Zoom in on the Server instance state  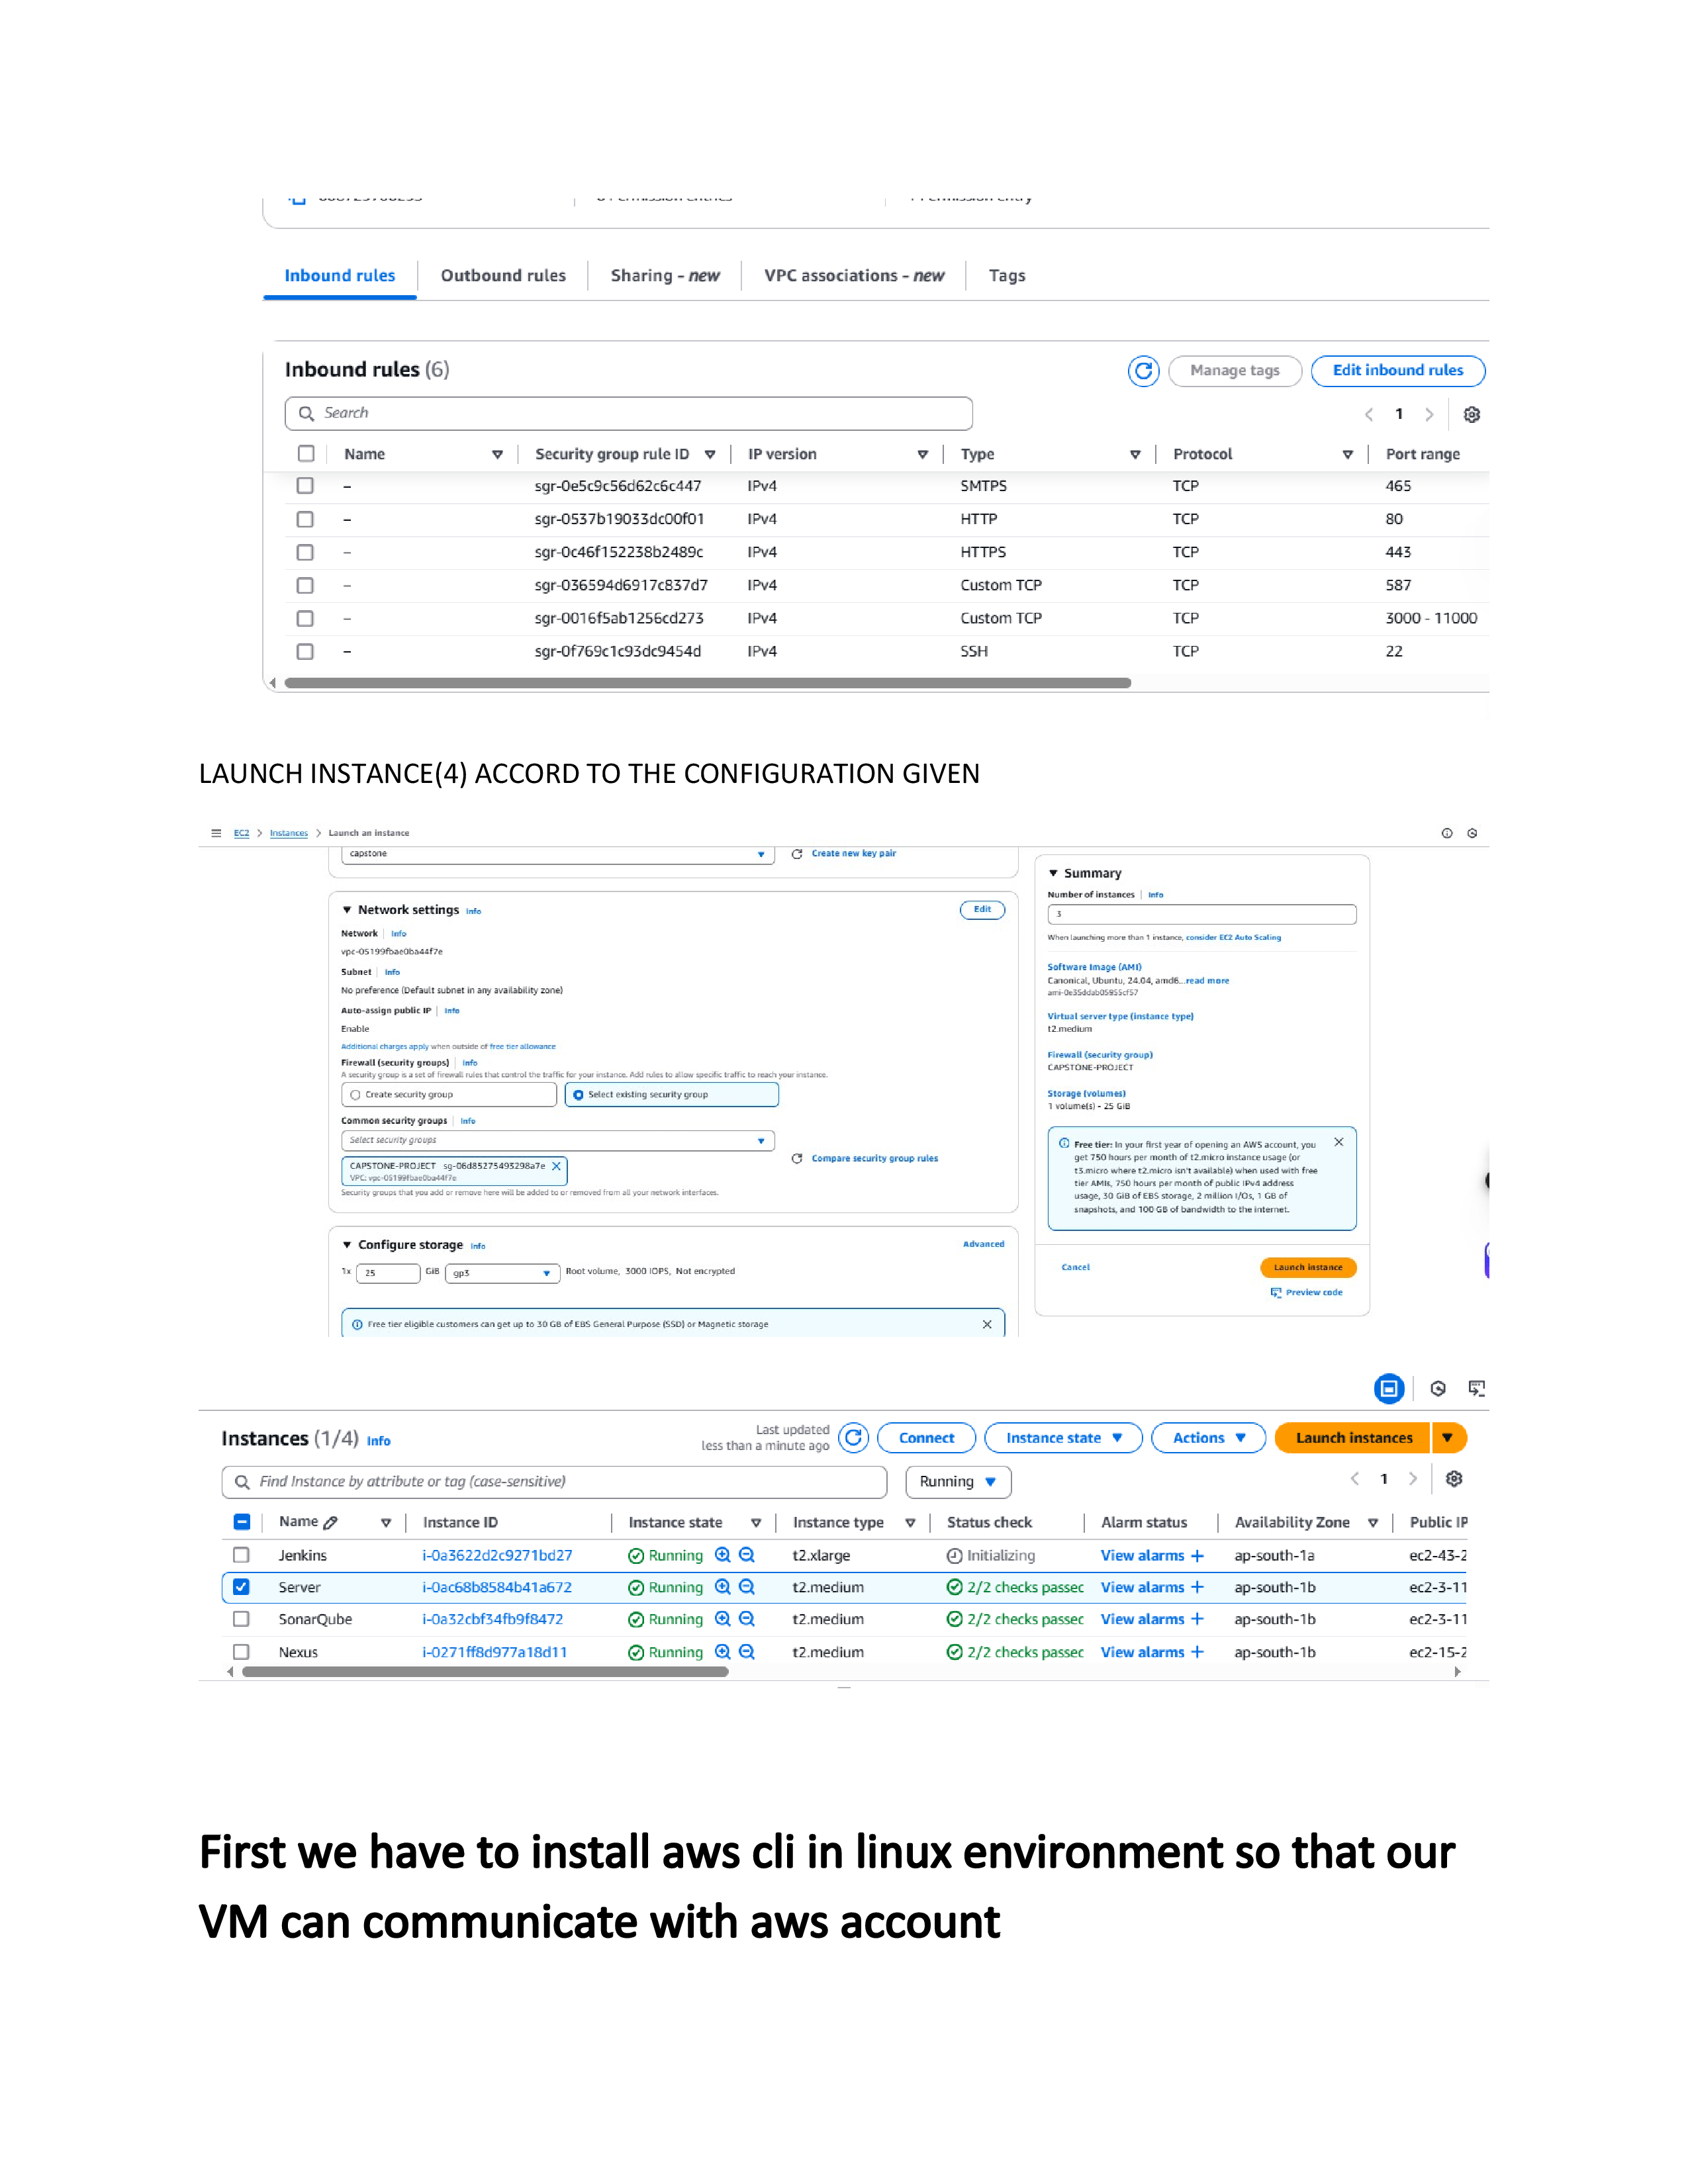pos(723,1588)
